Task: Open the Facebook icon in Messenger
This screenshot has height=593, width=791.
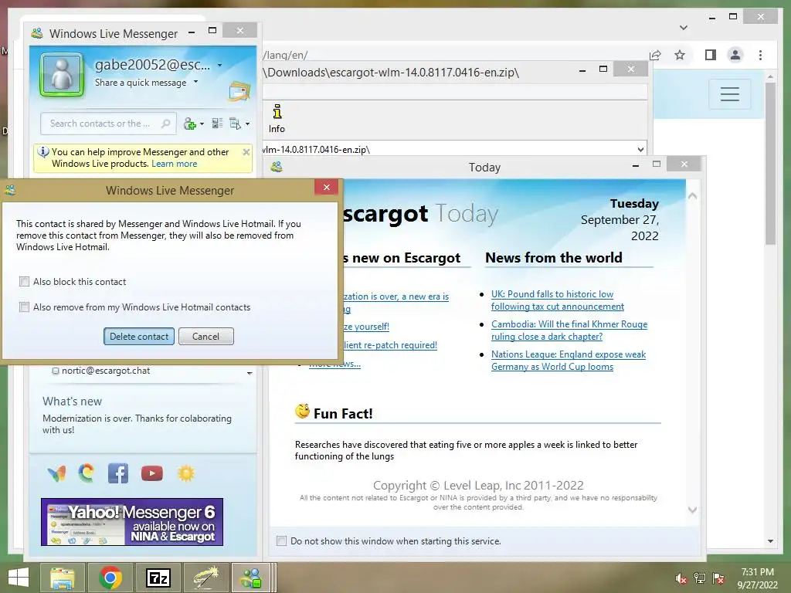Action: click(118, 473)
